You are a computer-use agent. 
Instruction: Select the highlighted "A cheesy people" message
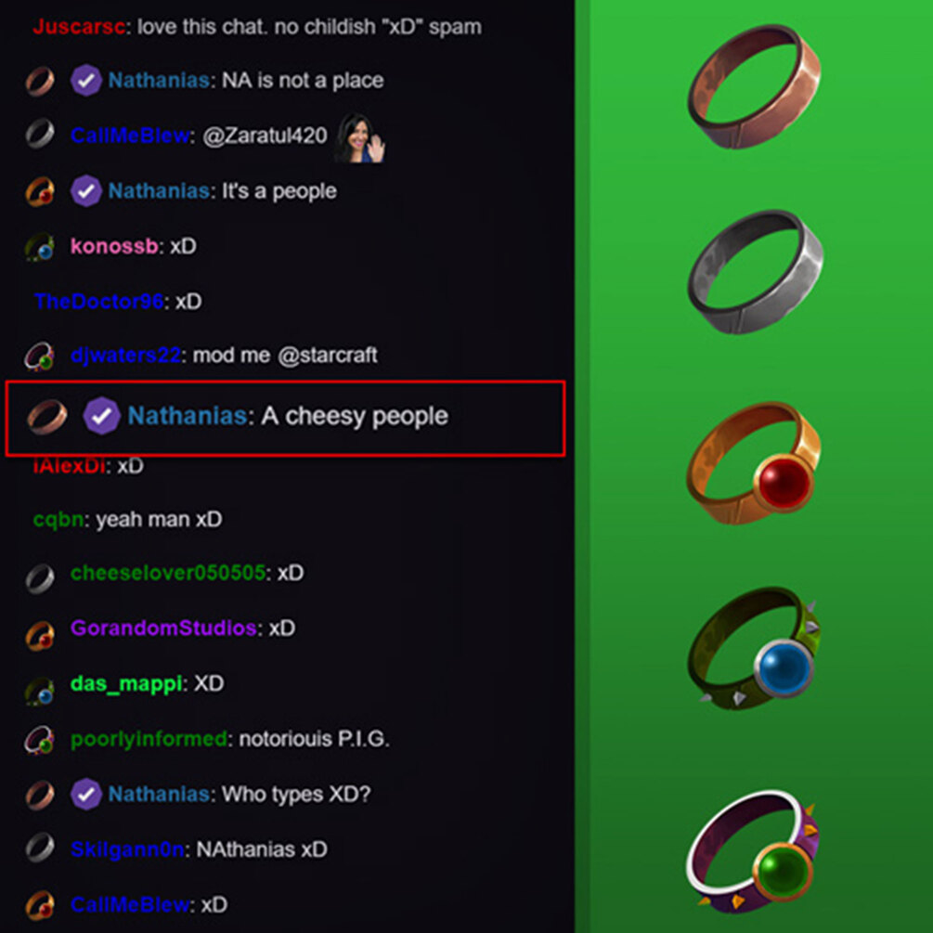[285, 419]
